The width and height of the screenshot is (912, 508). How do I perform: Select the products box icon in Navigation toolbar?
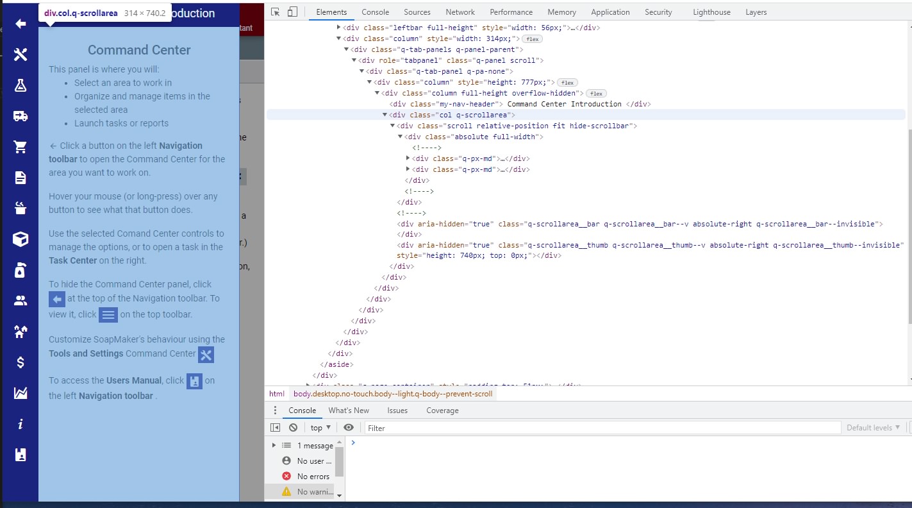pos(20,238)
